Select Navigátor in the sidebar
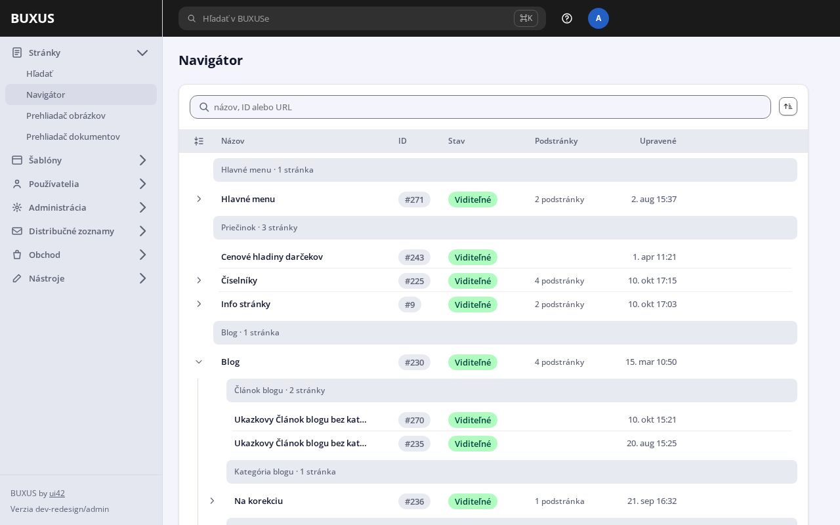Image resolution: width=840 pixels, height=525 pixels. click(81, 94)
